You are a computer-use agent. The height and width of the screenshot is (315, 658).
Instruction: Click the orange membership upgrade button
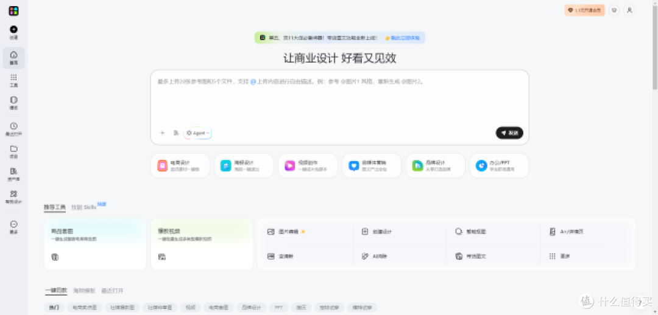tap(584, 10)
